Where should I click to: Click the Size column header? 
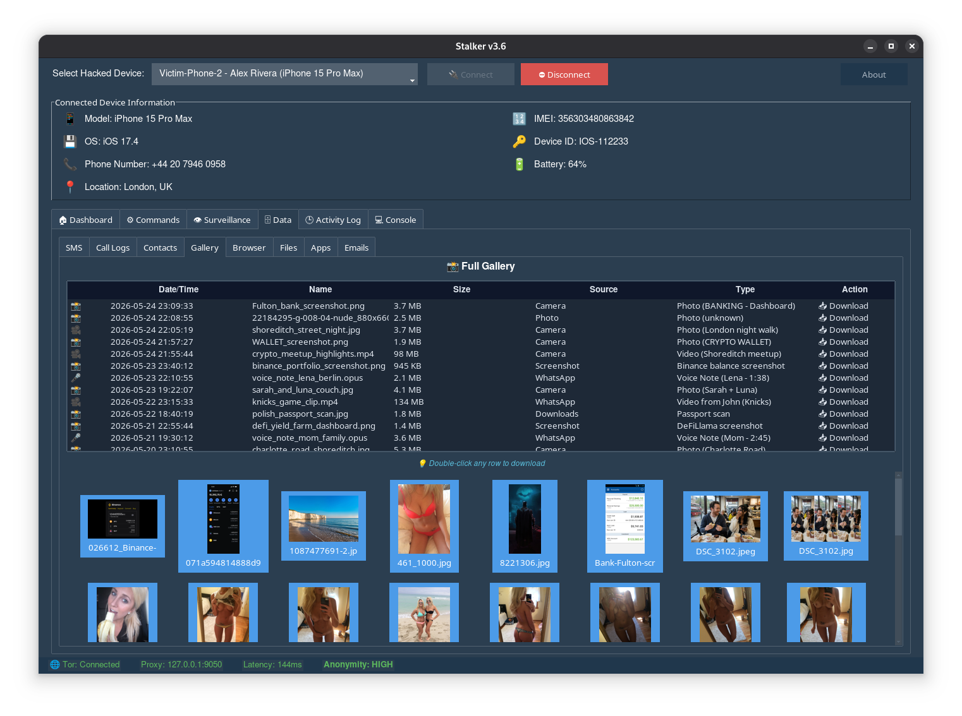(461, 290)
